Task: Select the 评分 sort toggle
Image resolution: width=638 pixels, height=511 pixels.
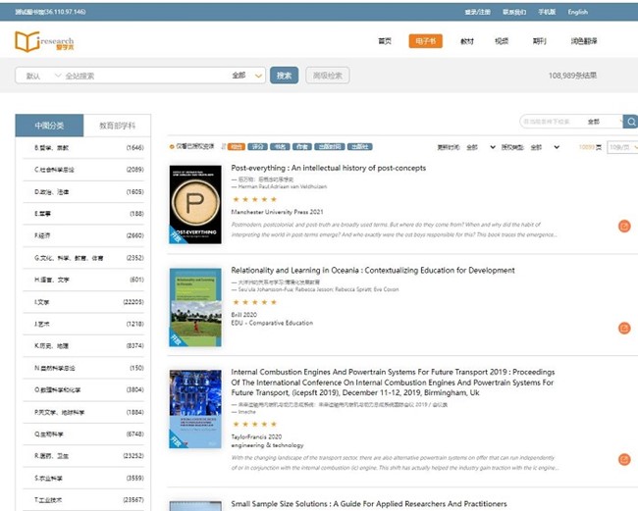Action: coord(258,147)
